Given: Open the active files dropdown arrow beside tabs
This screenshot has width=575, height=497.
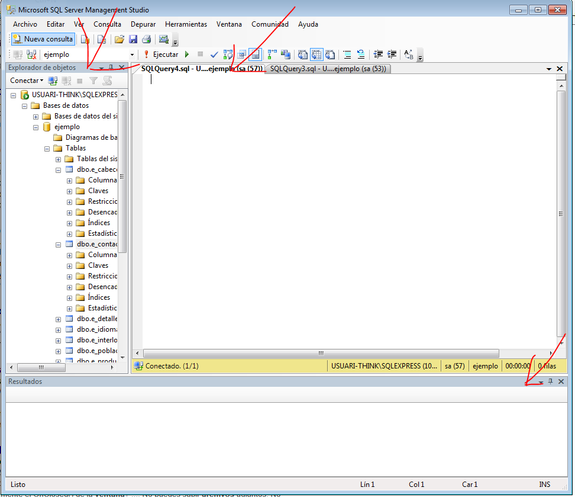Looking at the screenshot, I should pyautogui.click(x=549, y=69).
